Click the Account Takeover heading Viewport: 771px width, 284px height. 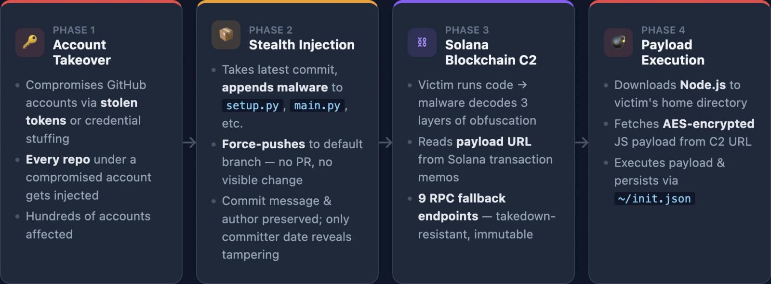[81, 52]
